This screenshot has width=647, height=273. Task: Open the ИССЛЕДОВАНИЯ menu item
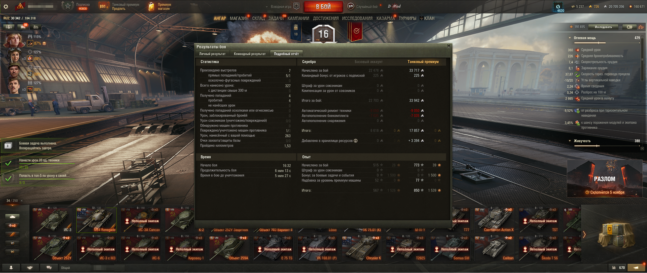(x=357, y=18)
